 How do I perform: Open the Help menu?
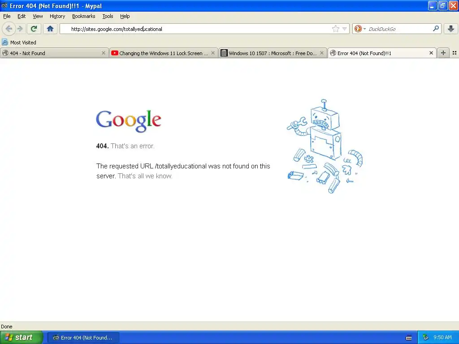tap(125, 16)
